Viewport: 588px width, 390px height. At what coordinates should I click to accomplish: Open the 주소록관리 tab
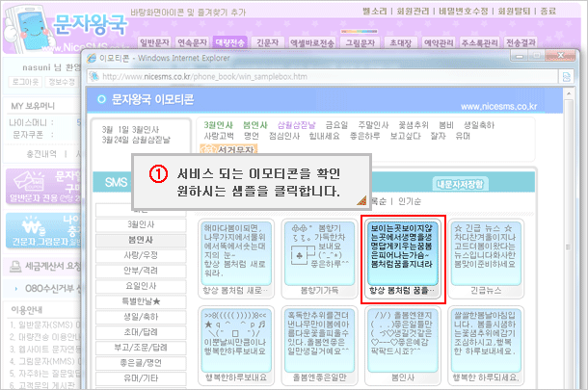click(480, 42)
